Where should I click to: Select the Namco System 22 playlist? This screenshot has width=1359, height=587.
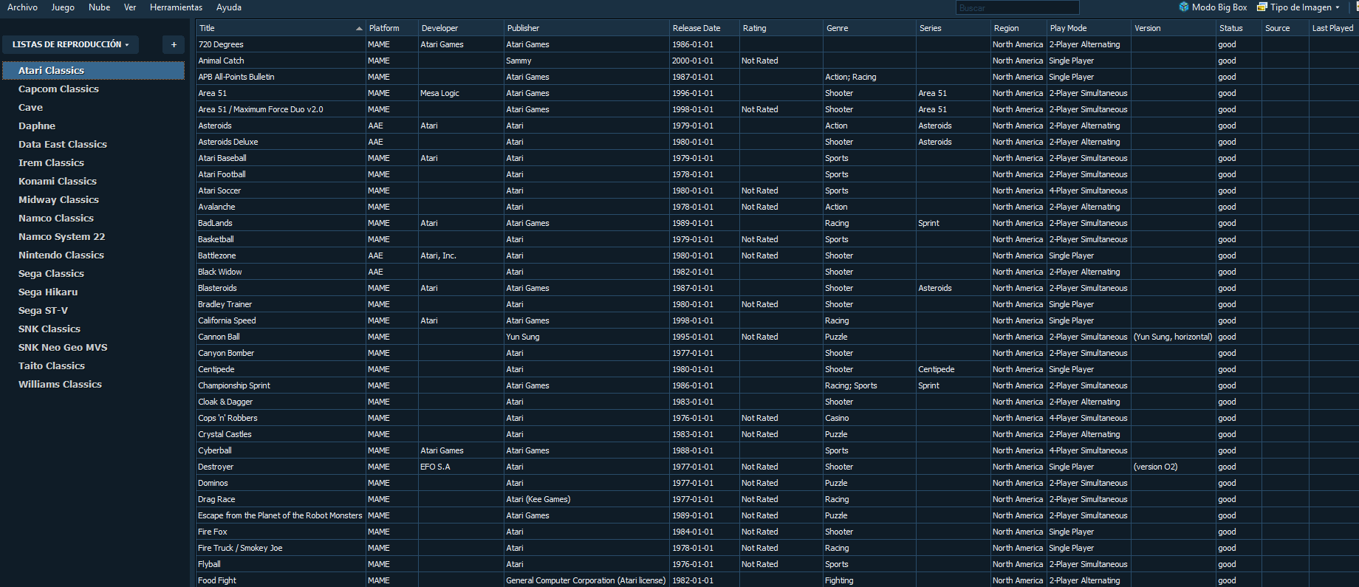(61, 236)
